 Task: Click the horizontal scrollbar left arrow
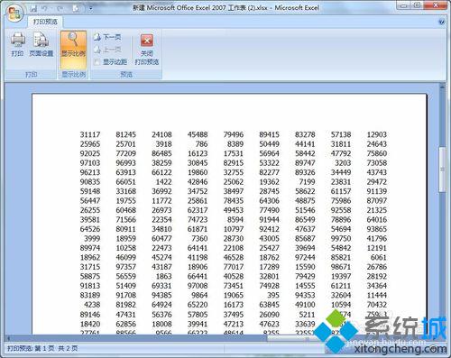coord(8,338)
